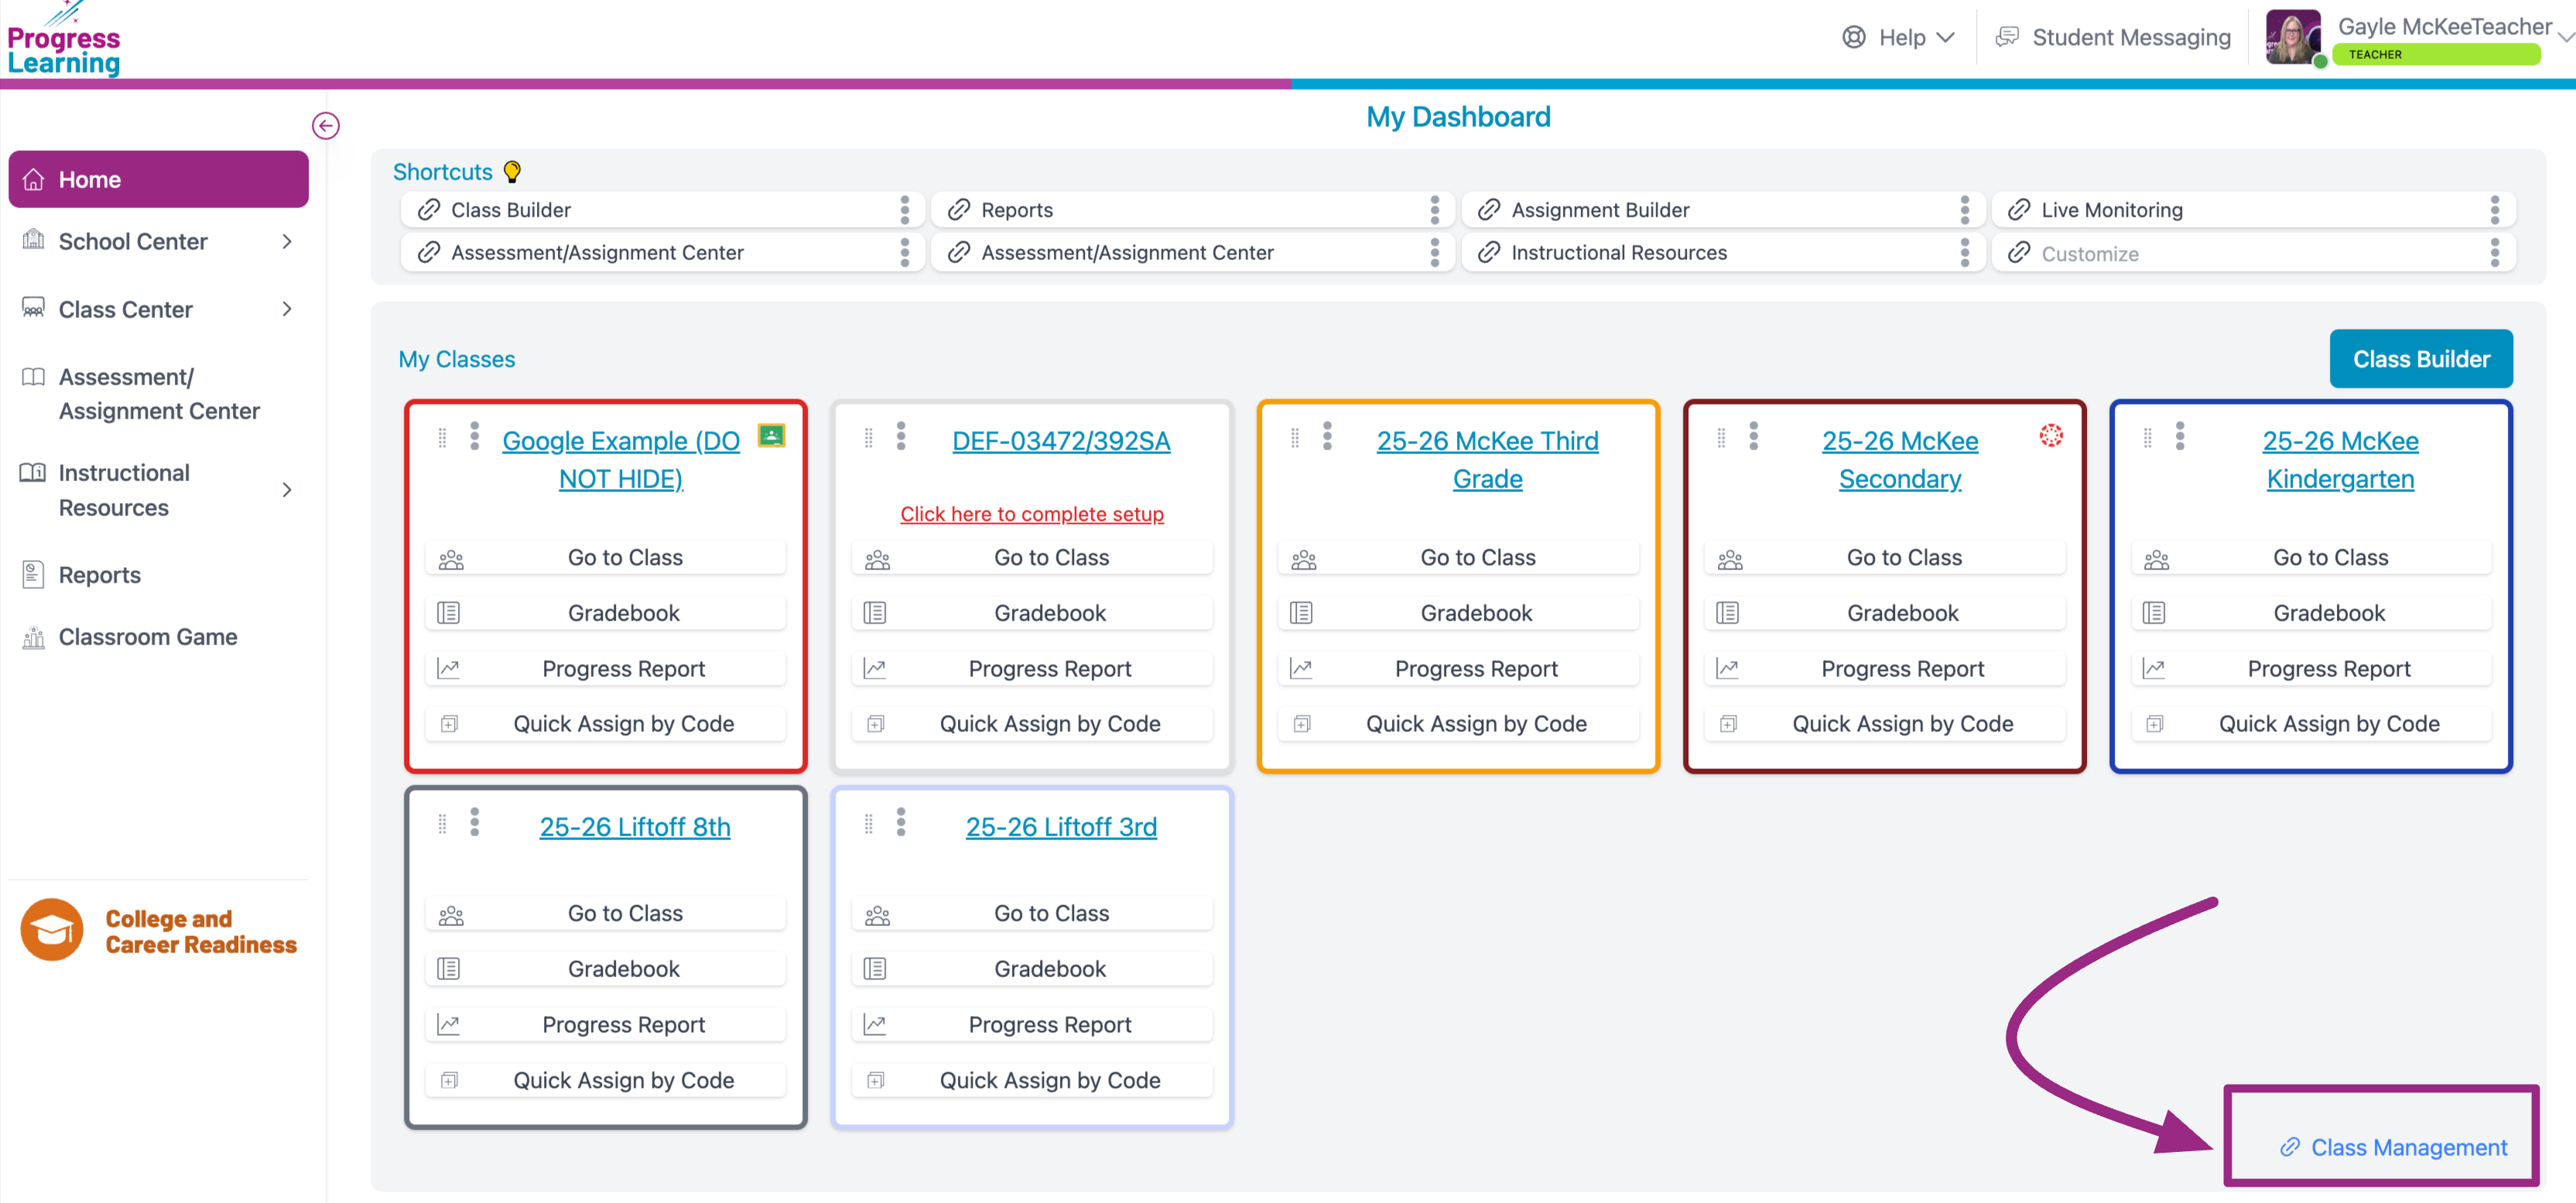Click the Shortcuts lightbulb tip icon
This screenshot has width=2576, height=1203.
click(512, 172)
